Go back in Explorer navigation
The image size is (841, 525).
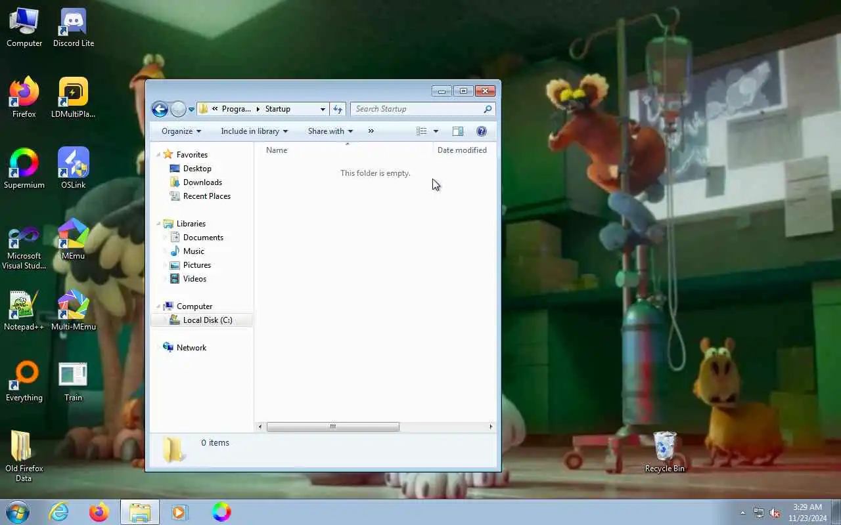(x=160, y=109)
